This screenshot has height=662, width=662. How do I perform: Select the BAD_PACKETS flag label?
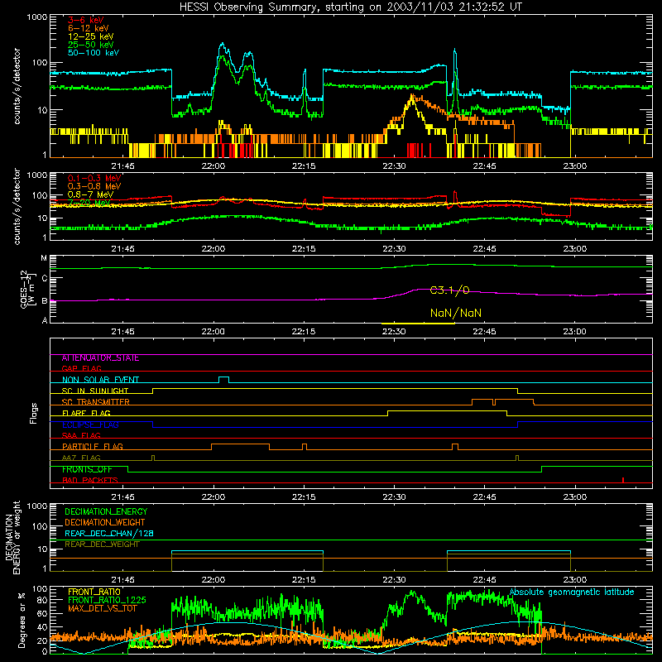[x=90, y=480]
